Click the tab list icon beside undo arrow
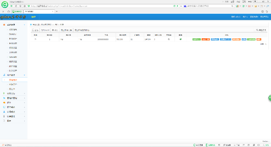This screenshot has height=147, width=271. [x=263, y=12]
